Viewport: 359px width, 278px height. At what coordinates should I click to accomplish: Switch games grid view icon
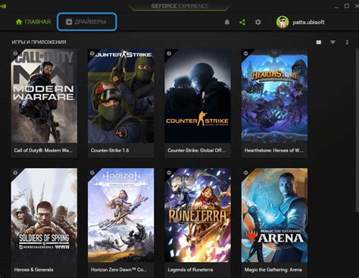(x=319, y=42)
